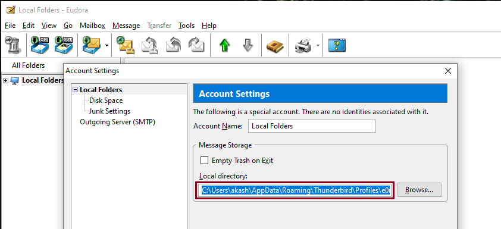Open the File menu
Screen dimensions: 501x229
click(10, 26)
